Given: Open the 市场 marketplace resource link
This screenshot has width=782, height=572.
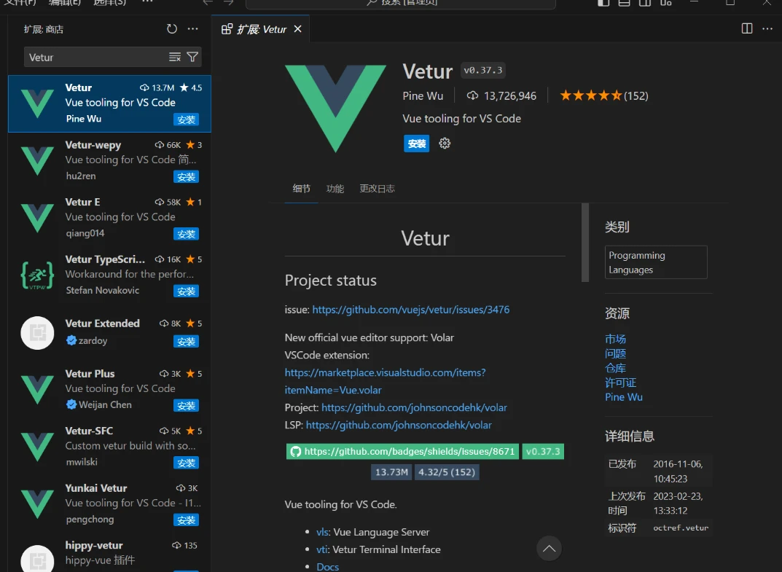Looking at the screenshot, I should point(615,339).
